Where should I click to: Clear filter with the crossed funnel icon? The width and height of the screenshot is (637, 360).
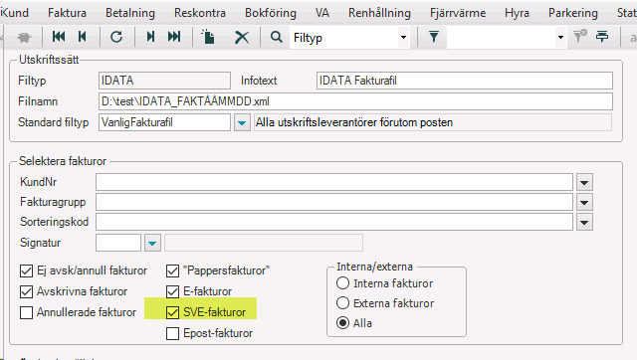(x=580, y=36)
